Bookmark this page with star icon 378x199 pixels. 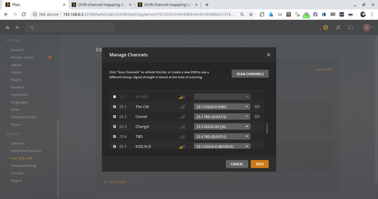[x=251, y=14]
